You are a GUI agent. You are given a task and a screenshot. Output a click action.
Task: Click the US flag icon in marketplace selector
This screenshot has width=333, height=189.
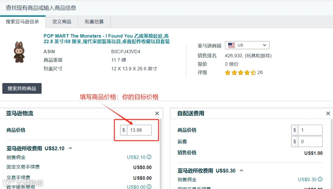tap(232, 45)
